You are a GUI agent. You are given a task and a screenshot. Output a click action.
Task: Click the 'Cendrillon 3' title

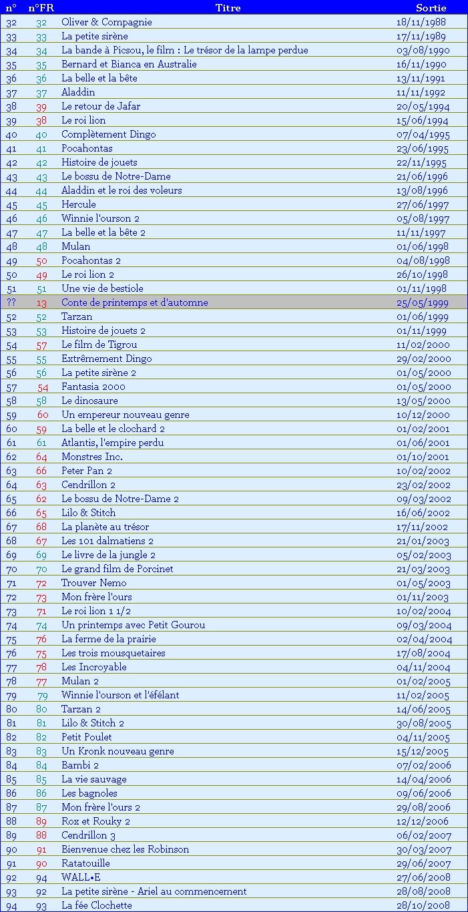(x=89, y=835)
